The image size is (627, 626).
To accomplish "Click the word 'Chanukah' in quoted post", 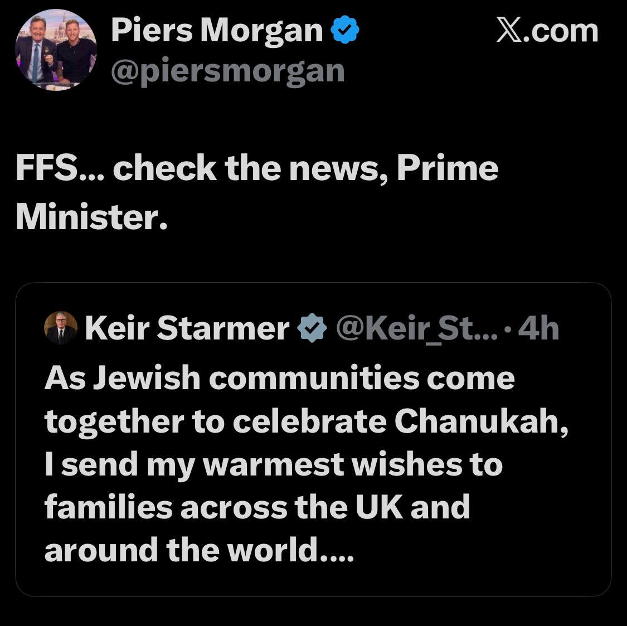I will [x=482, y=421].
